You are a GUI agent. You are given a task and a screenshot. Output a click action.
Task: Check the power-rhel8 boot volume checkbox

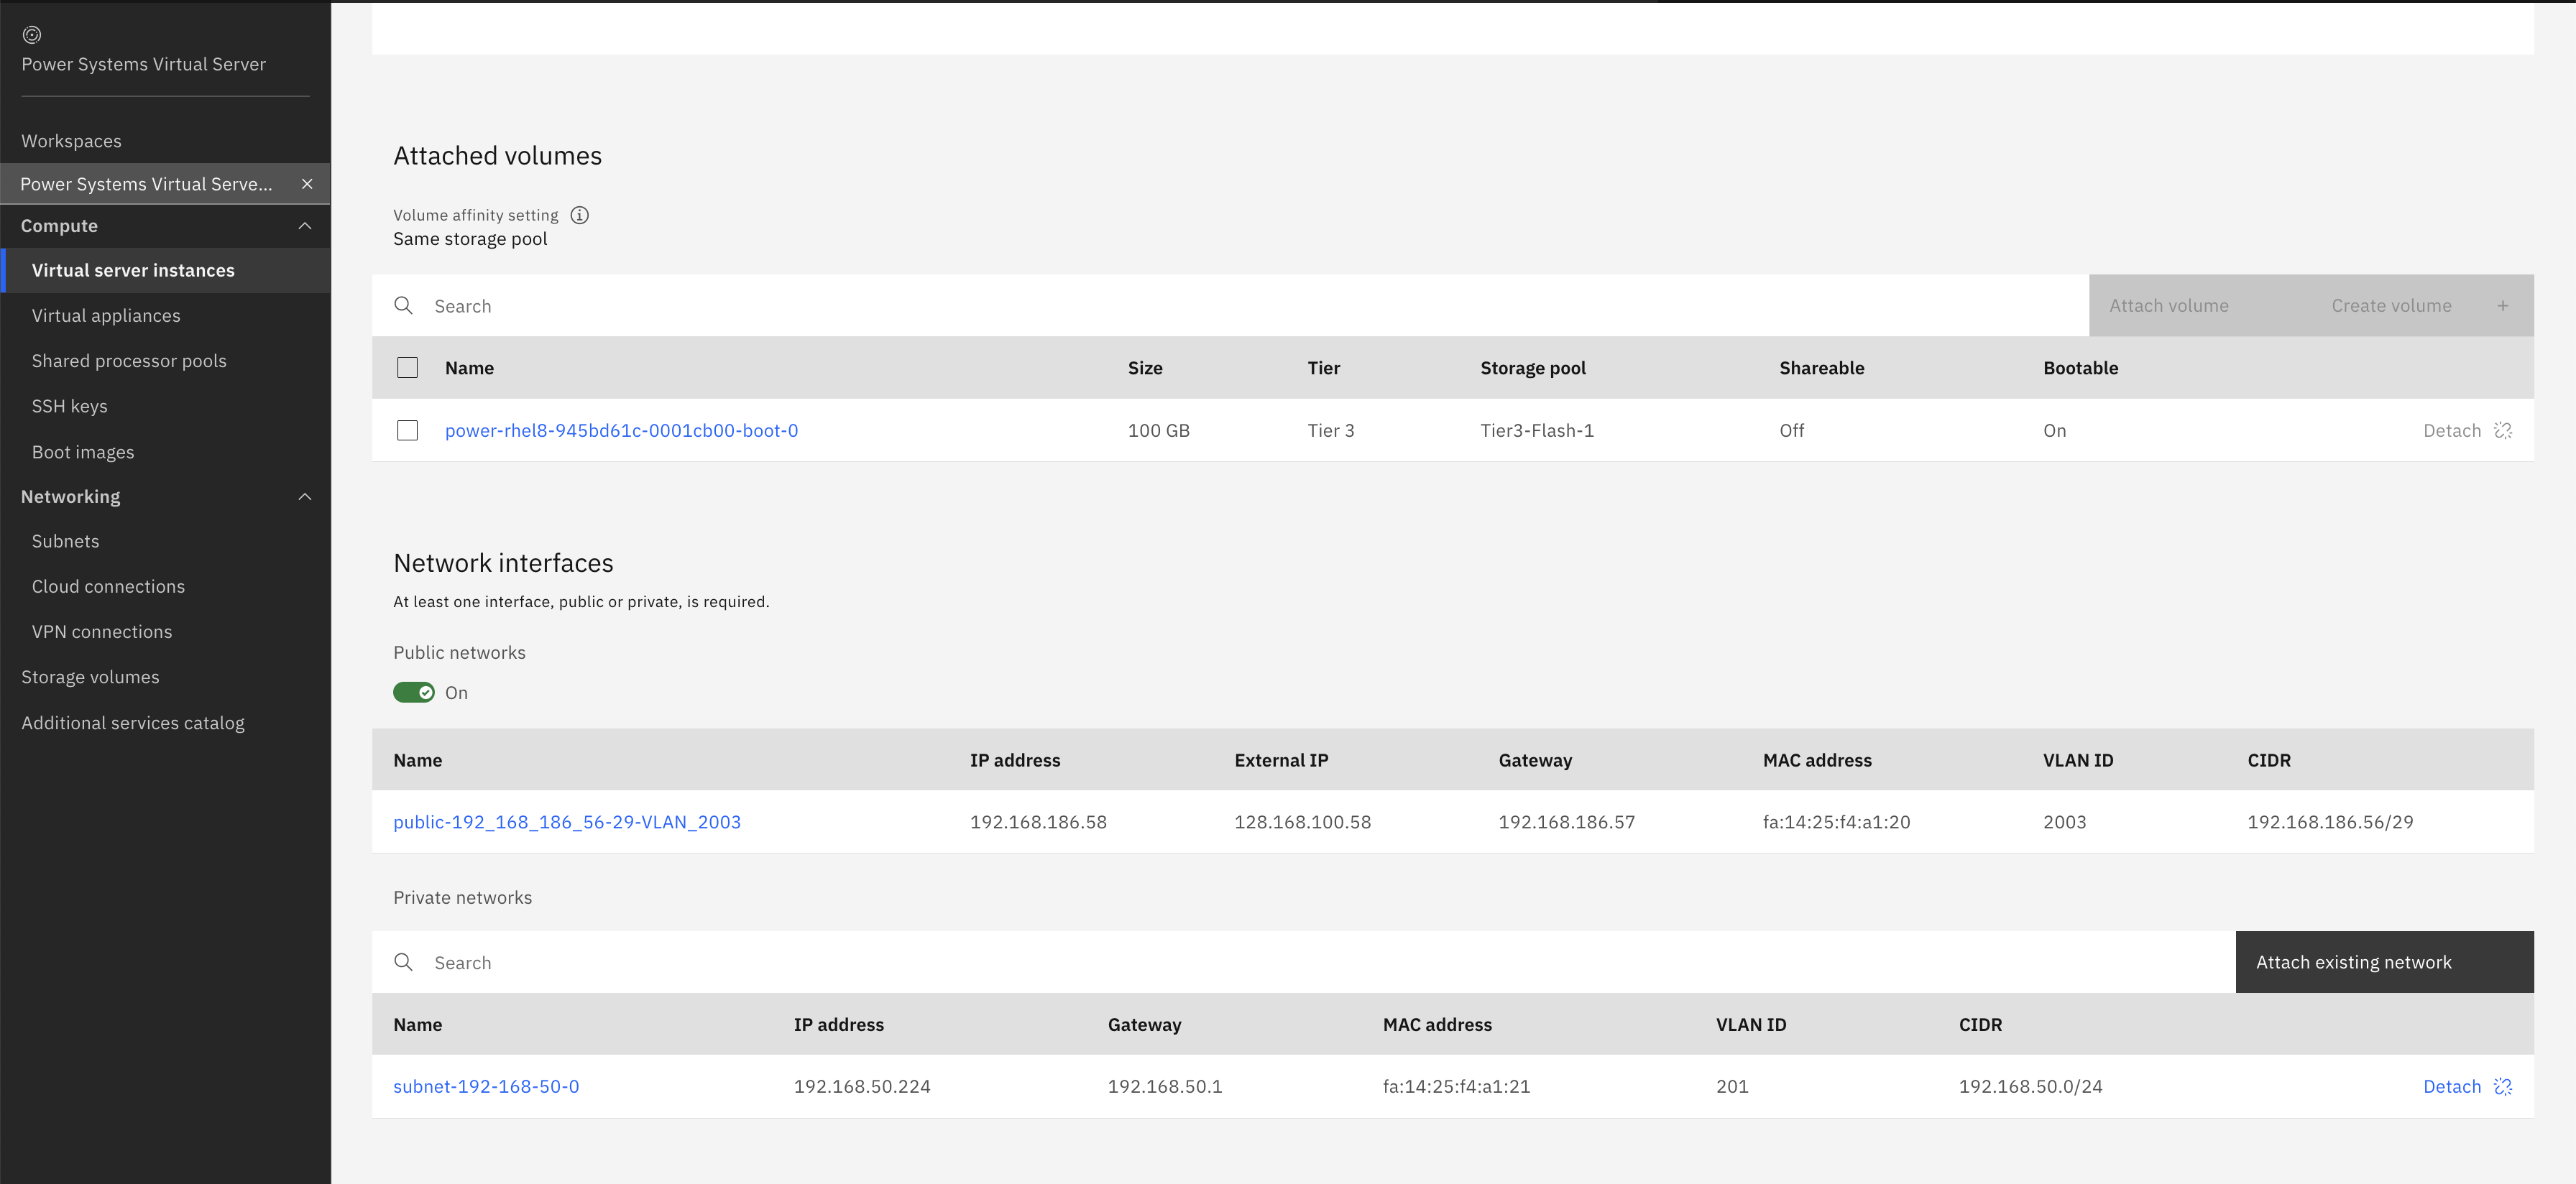pyautogui.click(x=407, y=431)
